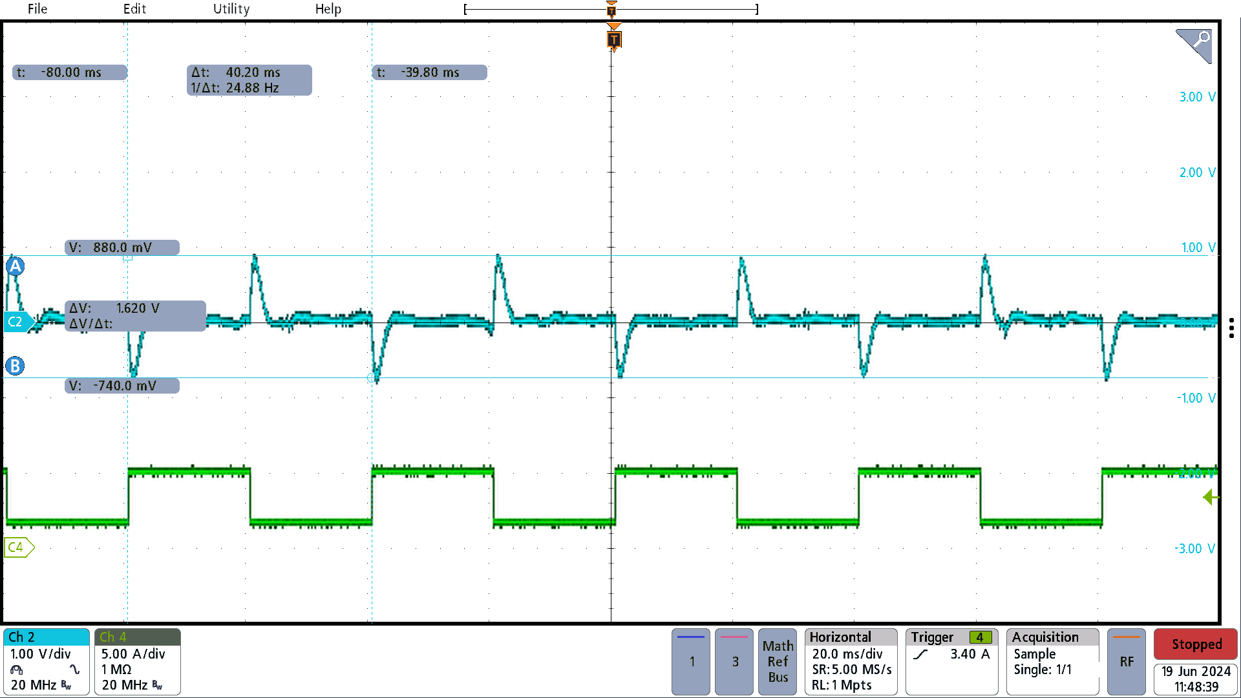Viewport: 1241px width, 698px height.
Task: Open the File menu
Action: pos(37,9)
